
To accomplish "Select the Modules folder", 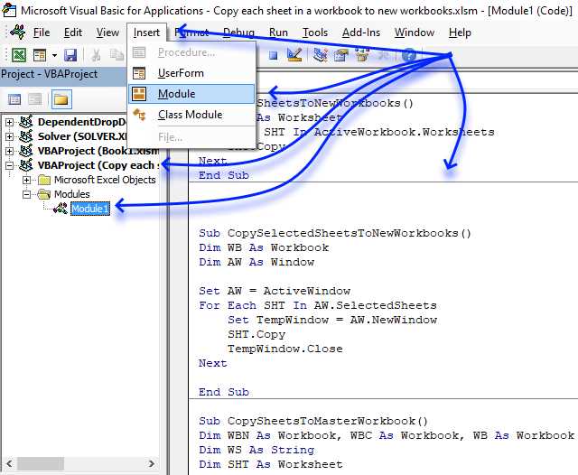I will [72, 194].
